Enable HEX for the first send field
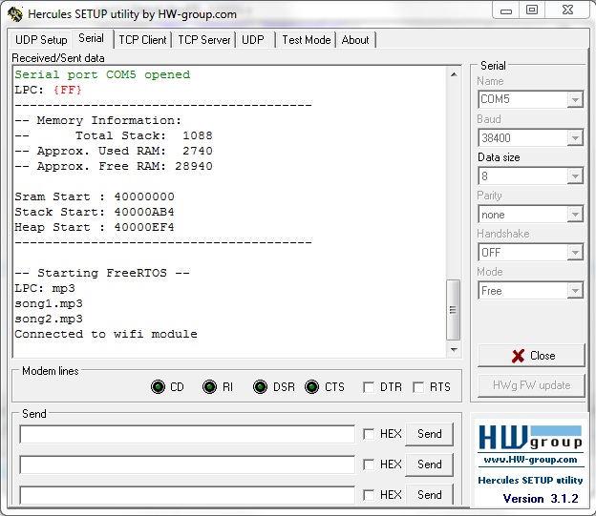 click(x=369, y=434)
